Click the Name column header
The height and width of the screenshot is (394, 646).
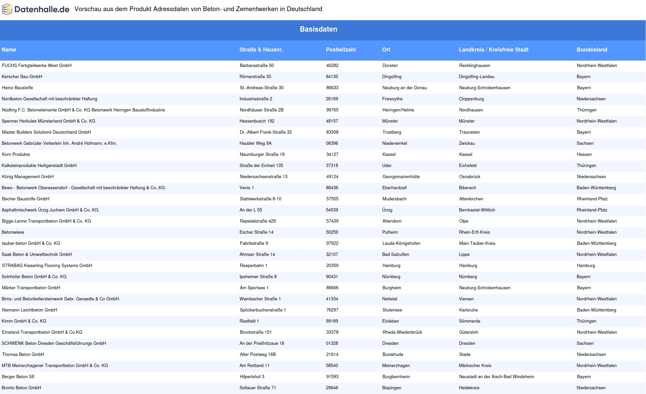coord(9,50)
